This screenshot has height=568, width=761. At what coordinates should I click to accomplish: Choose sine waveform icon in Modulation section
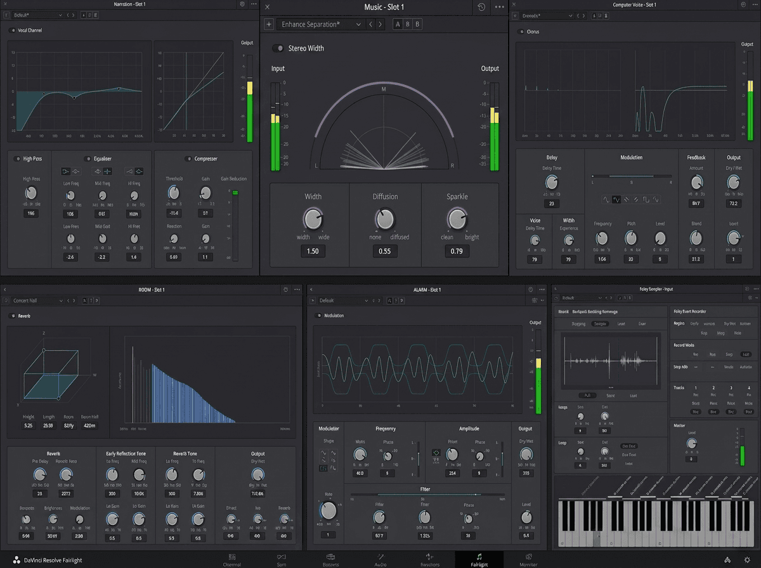click(x=616, y=199)
